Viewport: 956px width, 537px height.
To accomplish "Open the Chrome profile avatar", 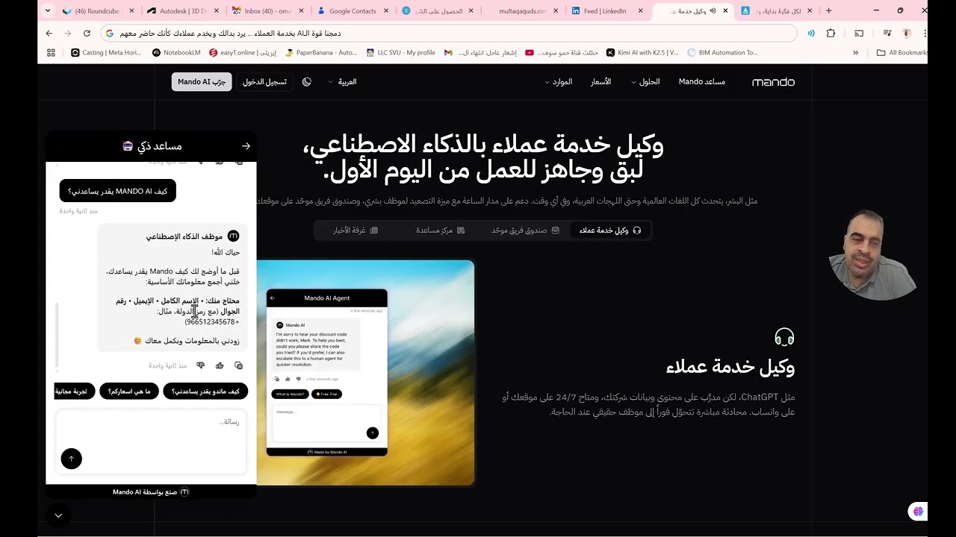I will point(907,34).
